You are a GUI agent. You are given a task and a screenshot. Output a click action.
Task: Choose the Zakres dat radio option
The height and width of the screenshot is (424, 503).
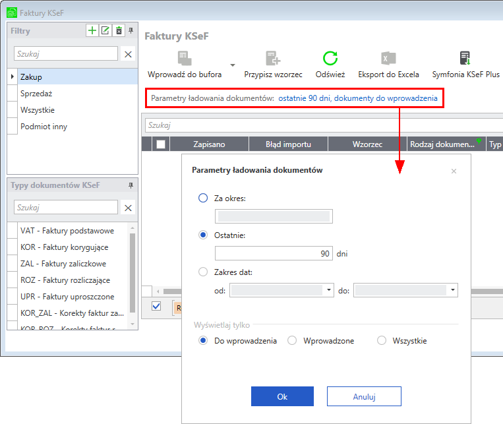point(203,272)
